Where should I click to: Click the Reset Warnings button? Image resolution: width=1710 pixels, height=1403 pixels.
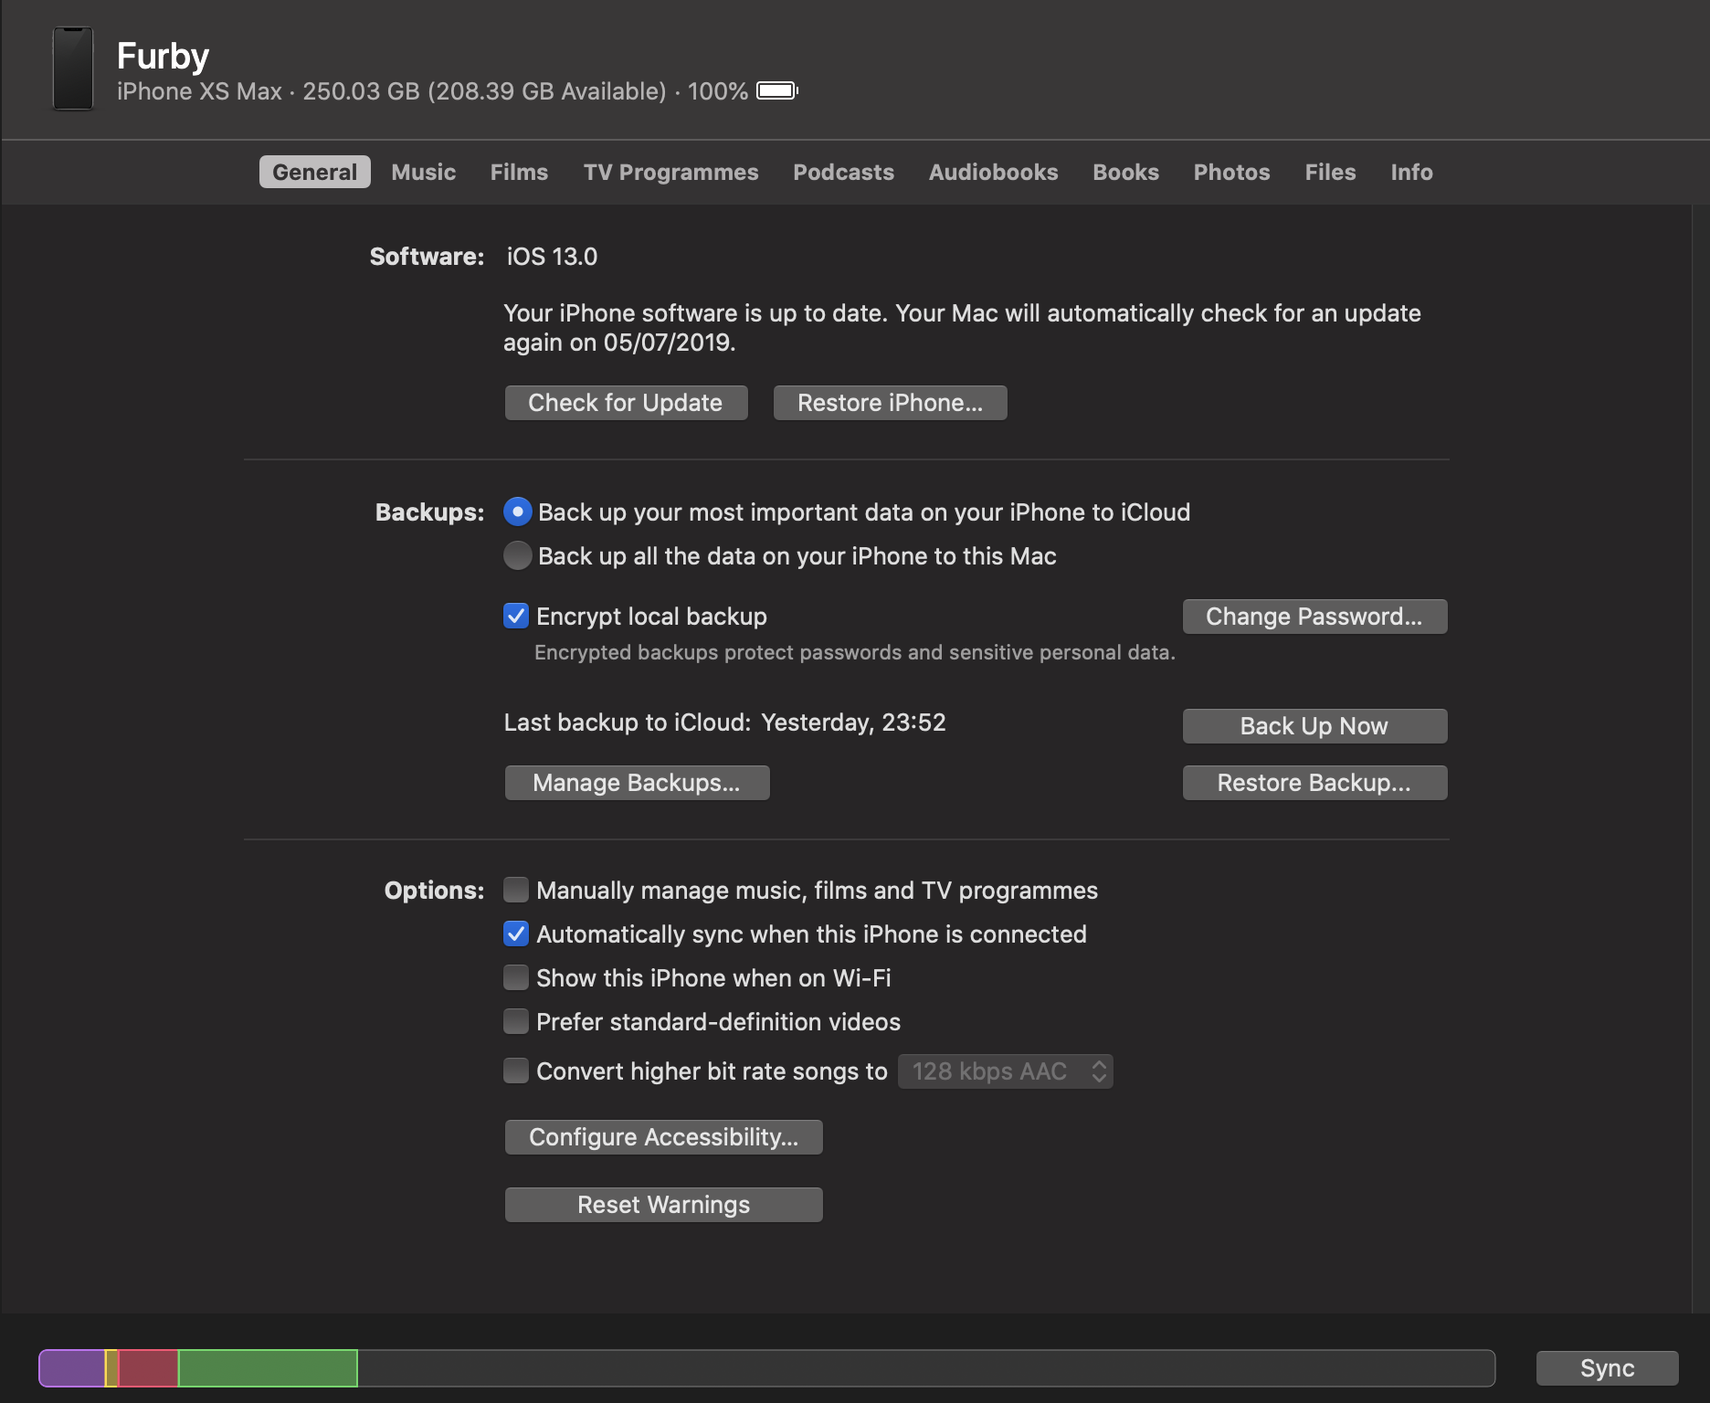pyautogui.click(x=663, y=1205)
